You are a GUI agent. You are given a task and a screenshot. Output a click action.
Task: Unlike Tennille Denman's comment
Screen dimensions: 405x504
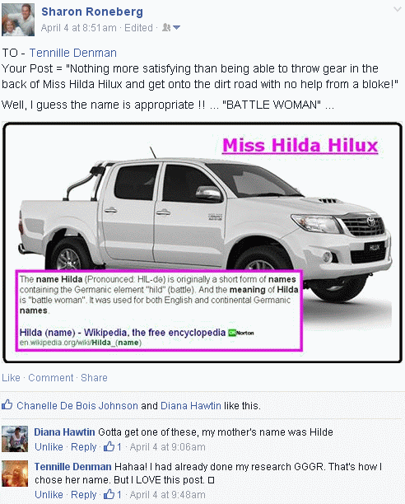coord(49,494)
